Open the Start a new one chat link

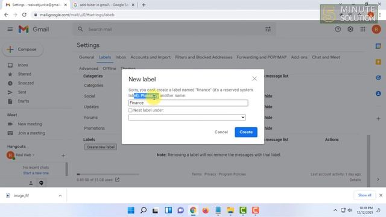[x=36, y=173]
